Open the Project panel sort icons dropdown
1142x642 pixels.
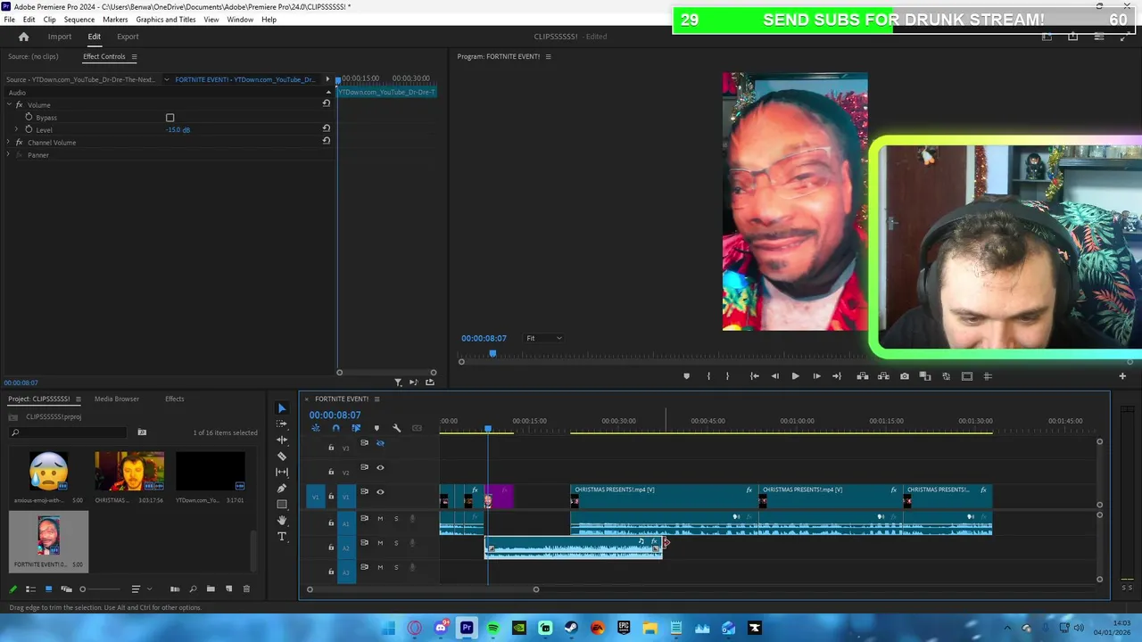pos(140,588)
